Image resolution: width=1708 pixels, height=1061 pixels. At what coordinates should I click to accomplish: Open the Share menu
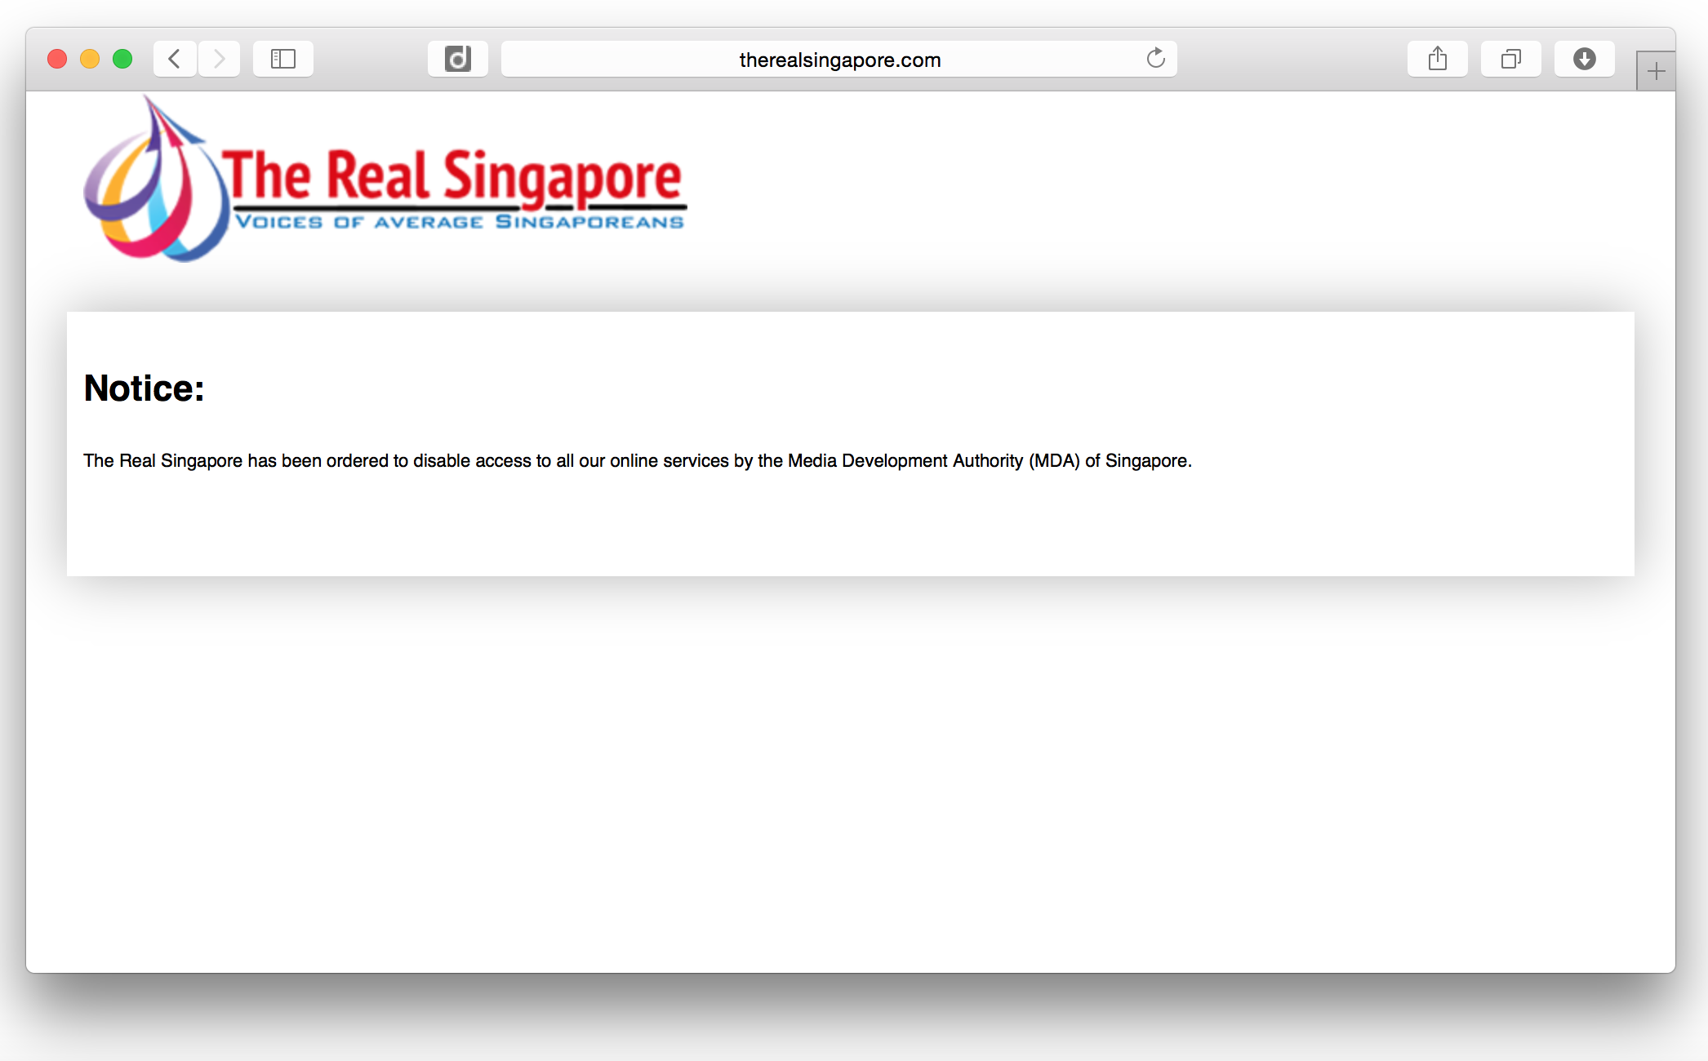(x=1438, y=59)
